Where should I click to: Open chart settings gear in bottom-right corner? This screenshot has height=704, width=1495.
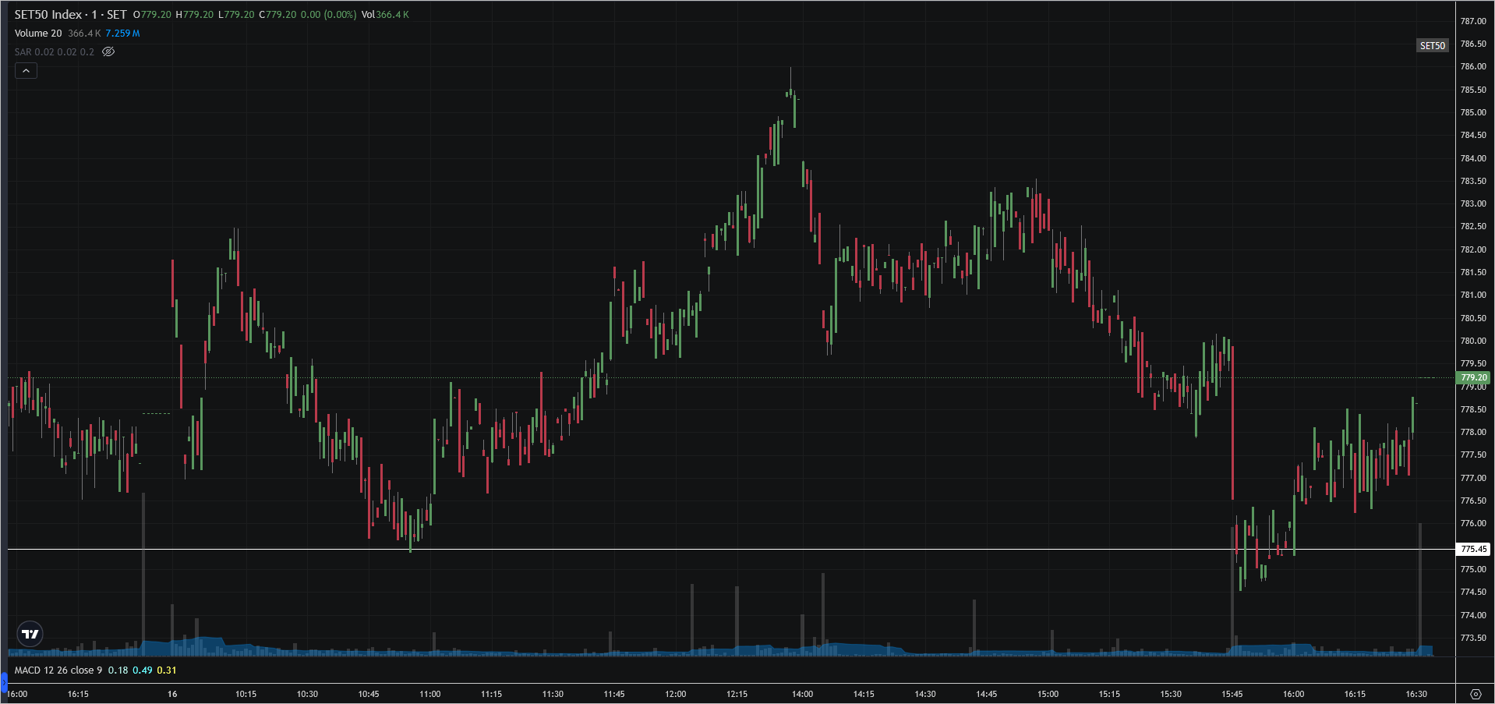tap(1476, 694)
